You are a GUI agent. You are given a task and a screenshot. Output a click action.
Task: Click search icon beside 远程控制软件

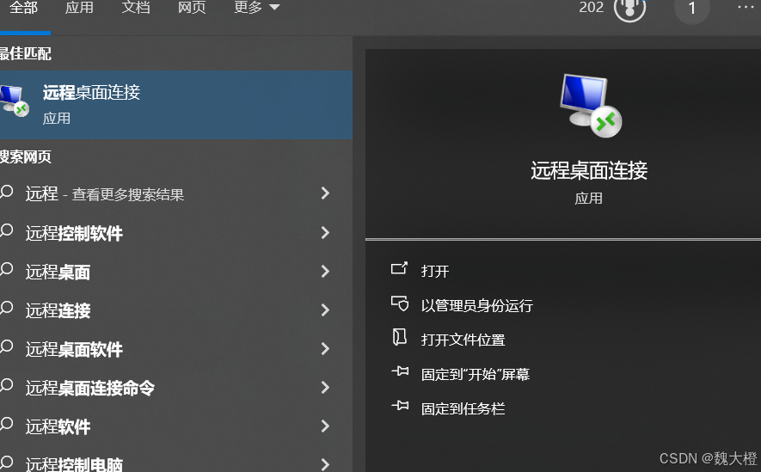coord(6,231)
